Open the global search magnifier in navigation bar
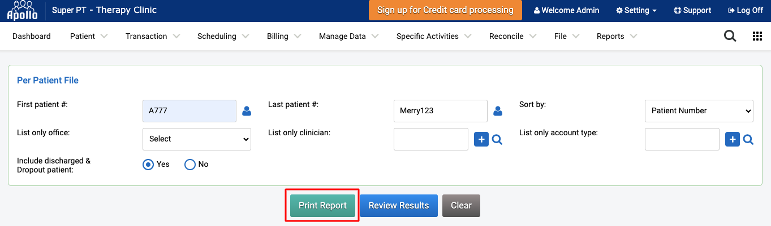The height and width of the screenshot is (226, 771). [730, 36]
